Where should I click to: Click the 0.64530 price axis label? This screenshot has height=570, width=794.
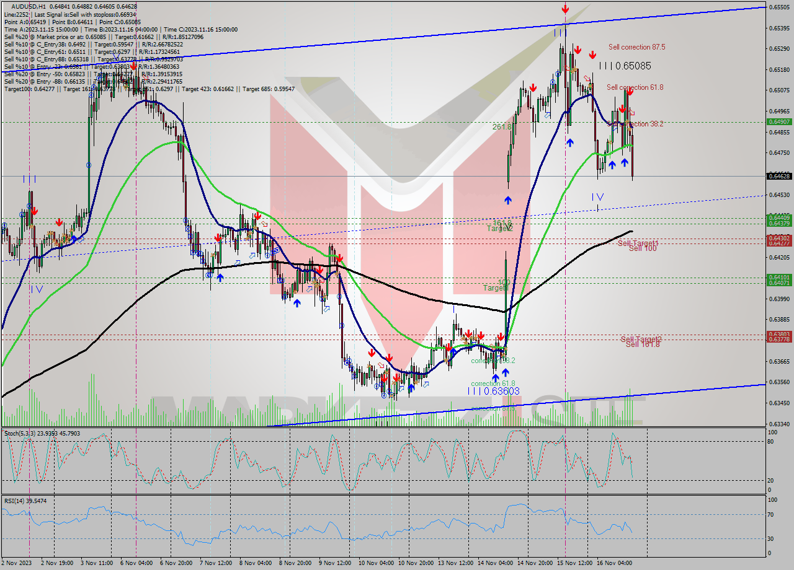(x=779, y=195)
